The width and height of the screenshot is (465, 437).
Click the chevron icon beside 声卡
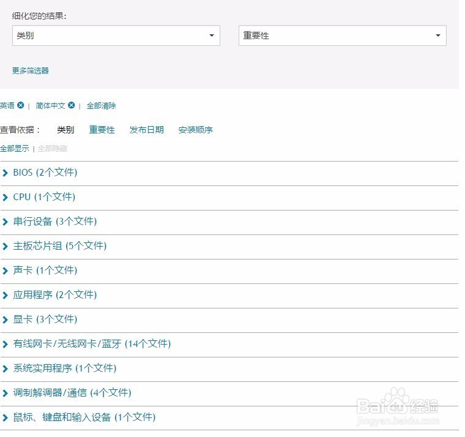6,271
